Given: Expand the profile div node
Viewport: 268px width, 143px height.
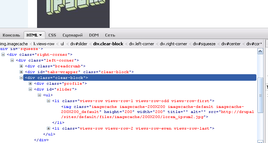Looking at the screenshot, I should 30,84.
